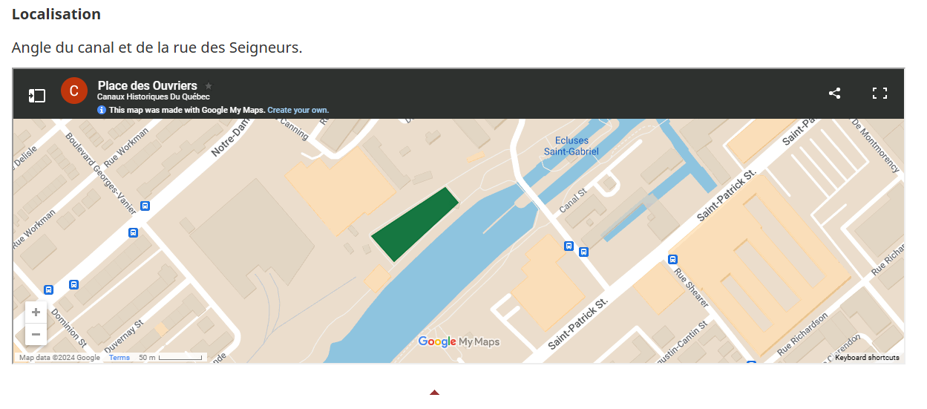This screenshot has height=409, width=927.
Task: Click the Ecluses Saint-Gabriel map label
Action: (571, 145)
